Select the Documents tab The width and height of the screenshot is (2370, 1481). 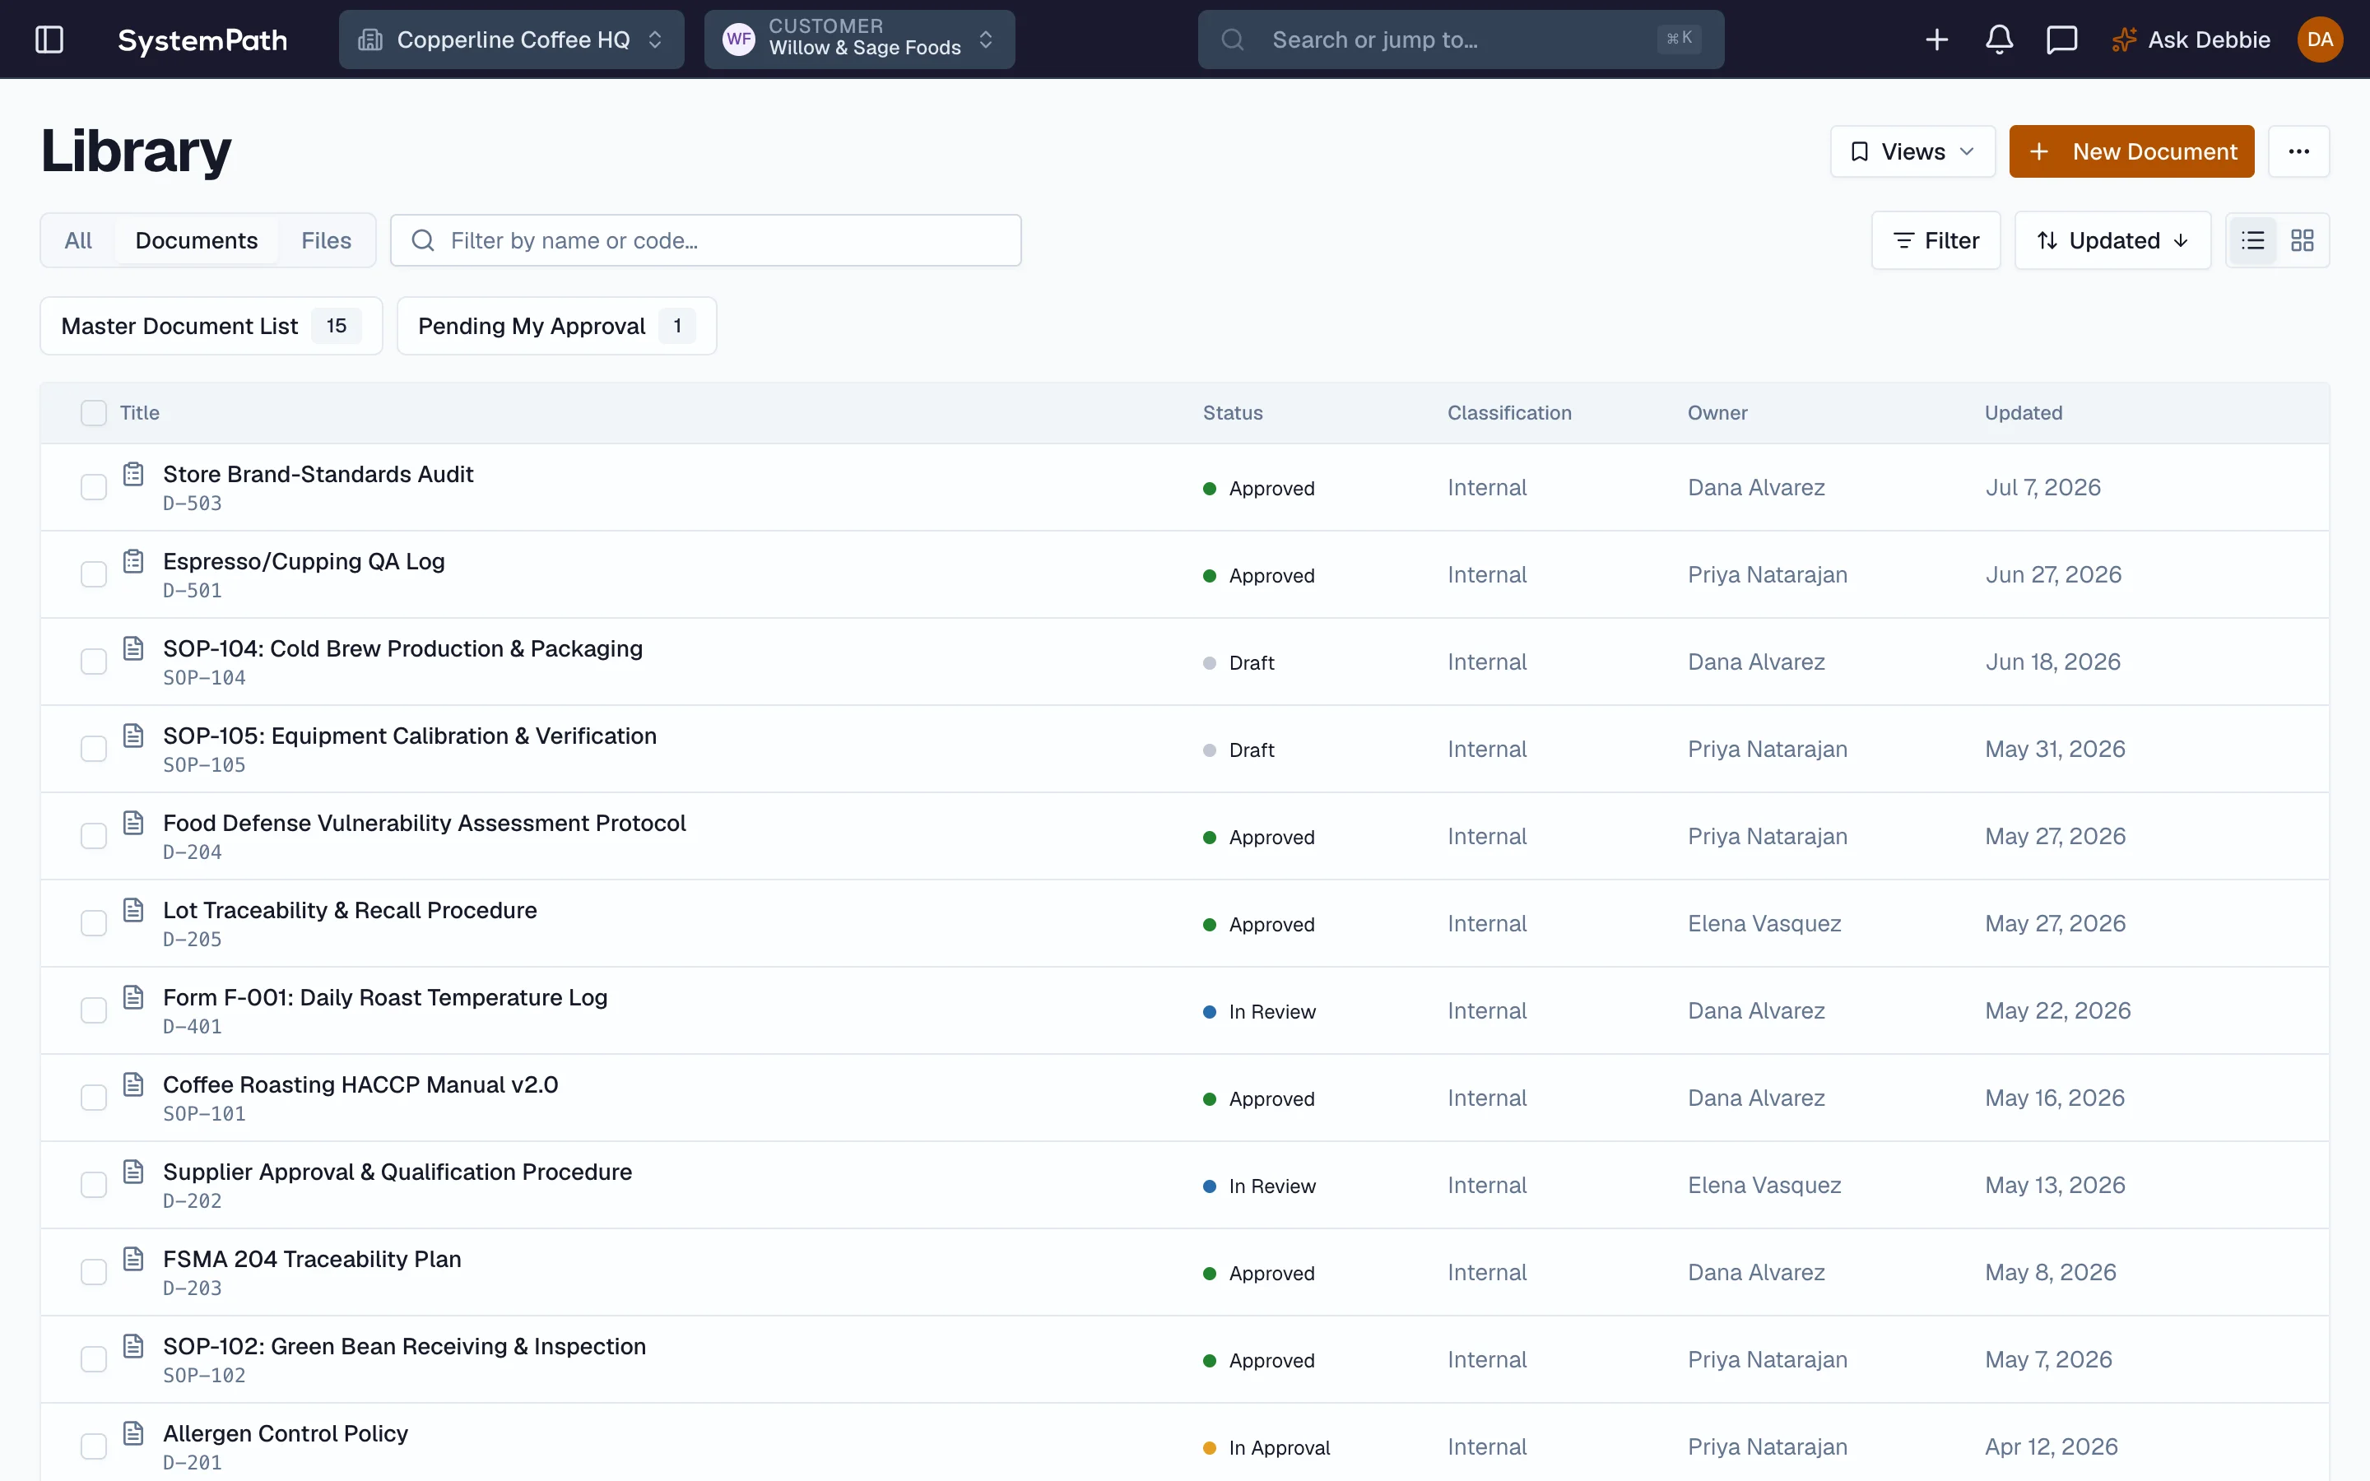tap(196, 240)
